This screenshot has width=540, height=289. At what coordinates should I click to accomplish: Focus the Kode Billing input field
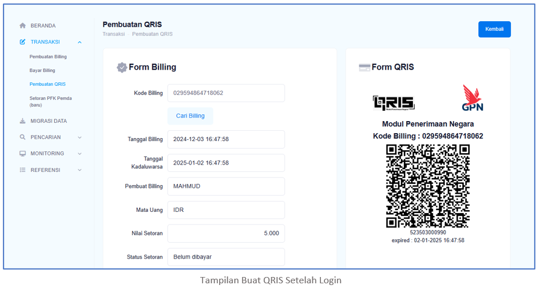pyautogui.click(x=226, y=93)
